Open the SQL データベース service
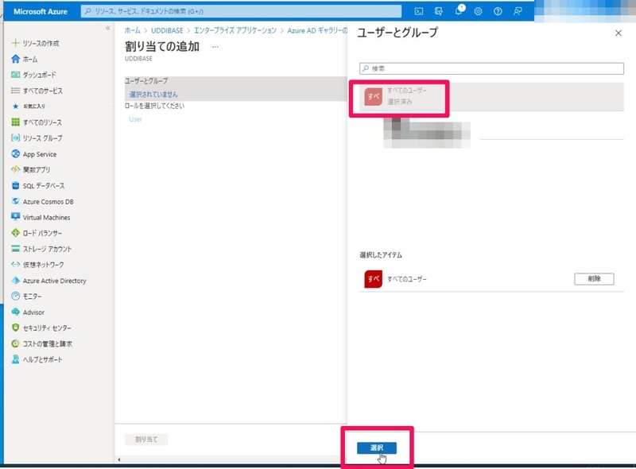This screenshot has width=636, height=469. [42, 184]
